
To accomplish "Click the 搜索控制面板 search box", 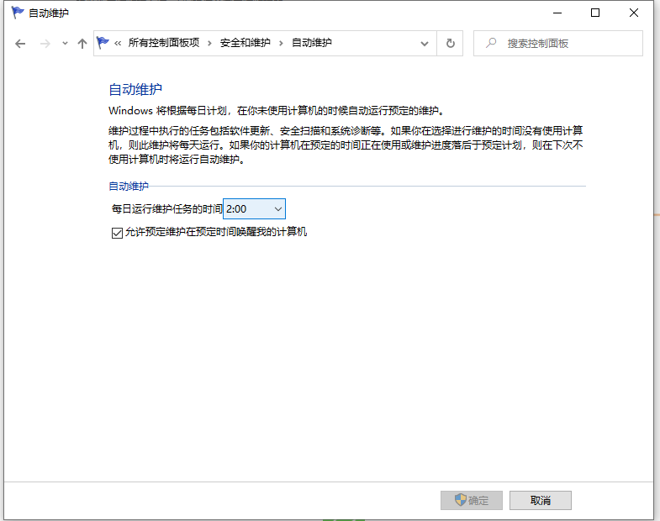I will 558,44.
